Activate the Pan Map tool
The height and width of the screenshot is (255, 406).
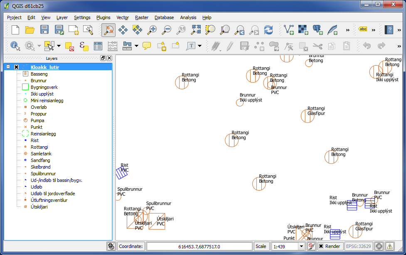pos(123,30)
